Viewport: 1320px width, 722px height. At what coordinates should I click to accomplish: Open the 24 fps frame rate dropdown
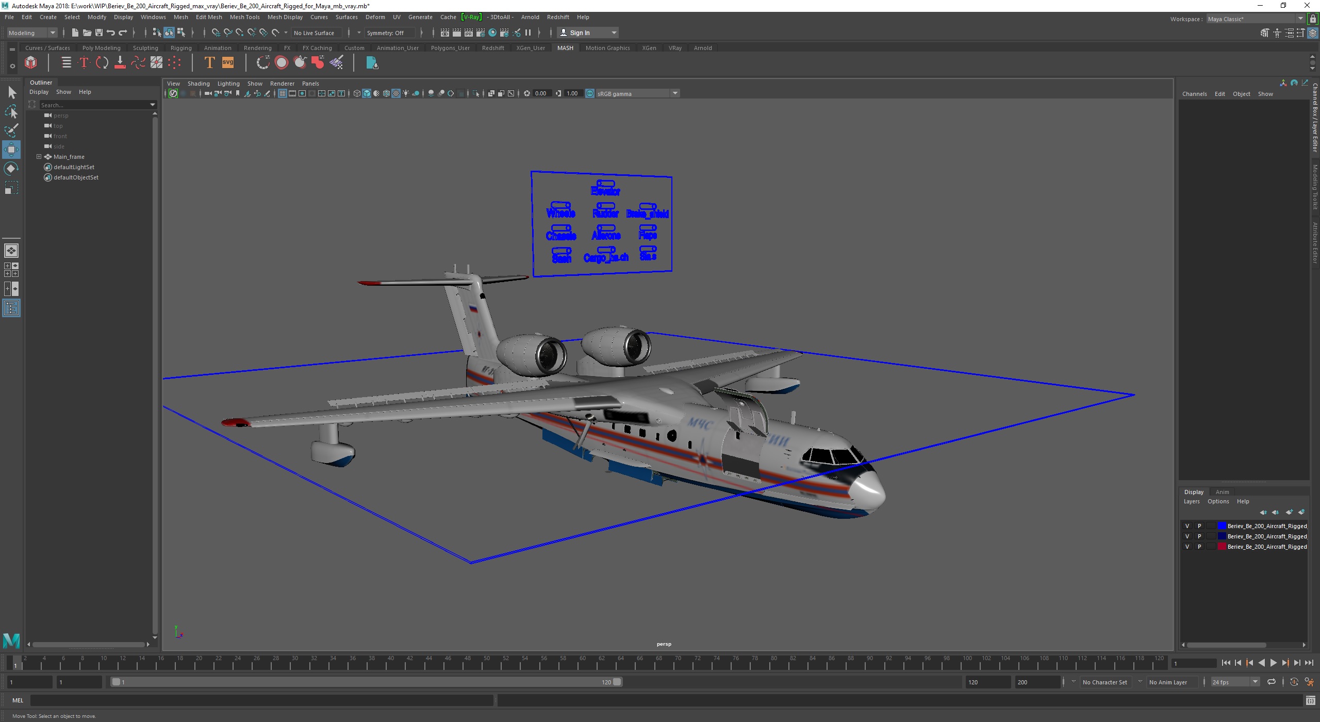click(x=1235, y=682)
